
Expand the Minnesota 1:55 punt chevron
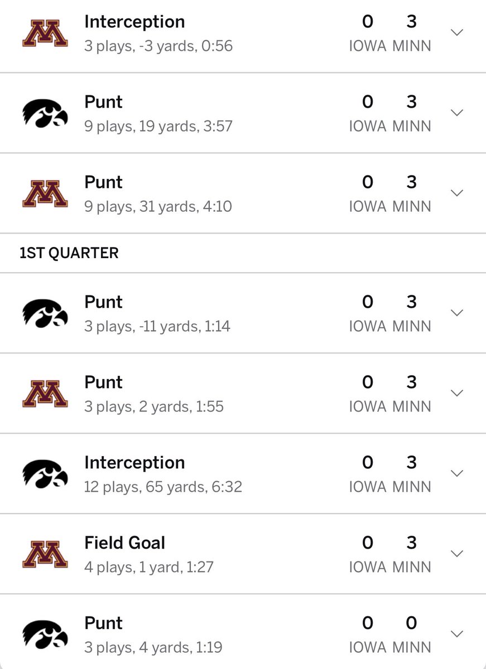457,393
